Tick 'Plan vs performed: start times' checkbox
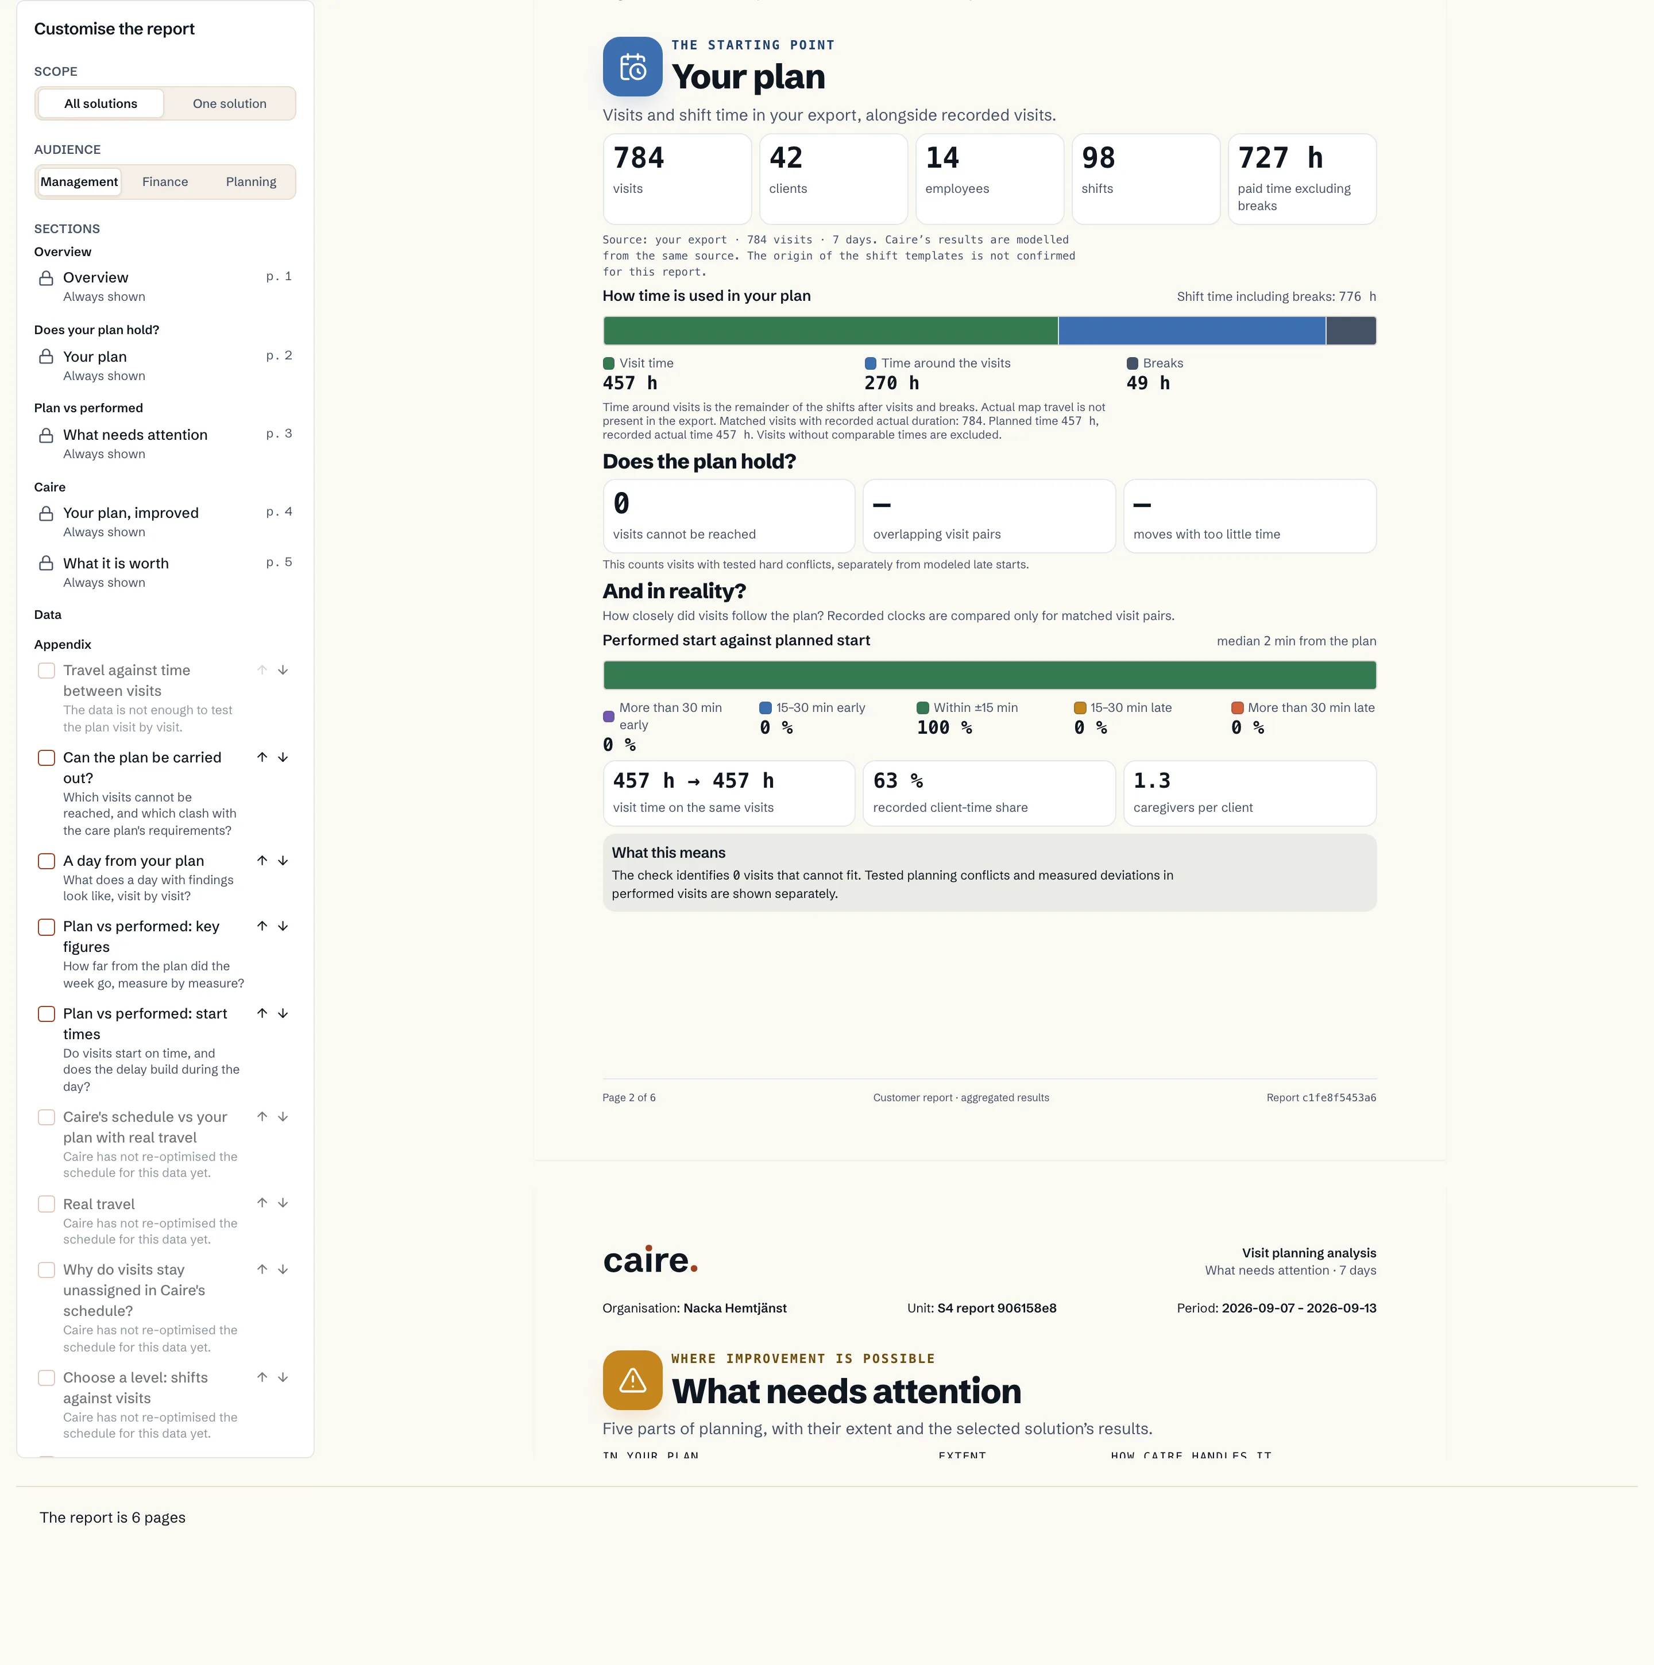 47,1015
